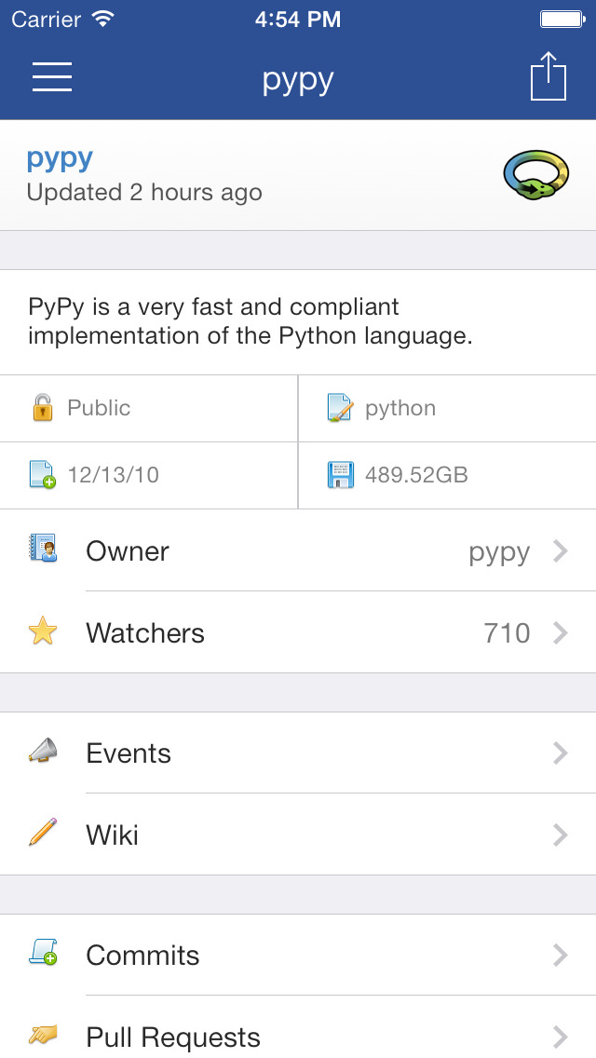Tap the blue pypy repository name
This screenshot has height=1058, width=596.
(60, 158)
